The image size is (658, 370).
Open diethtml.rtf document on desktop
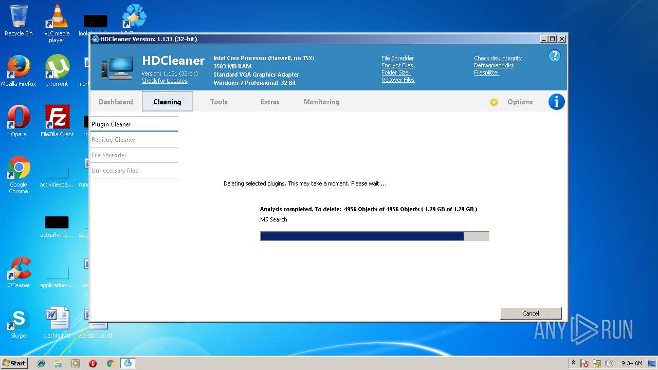57,323
